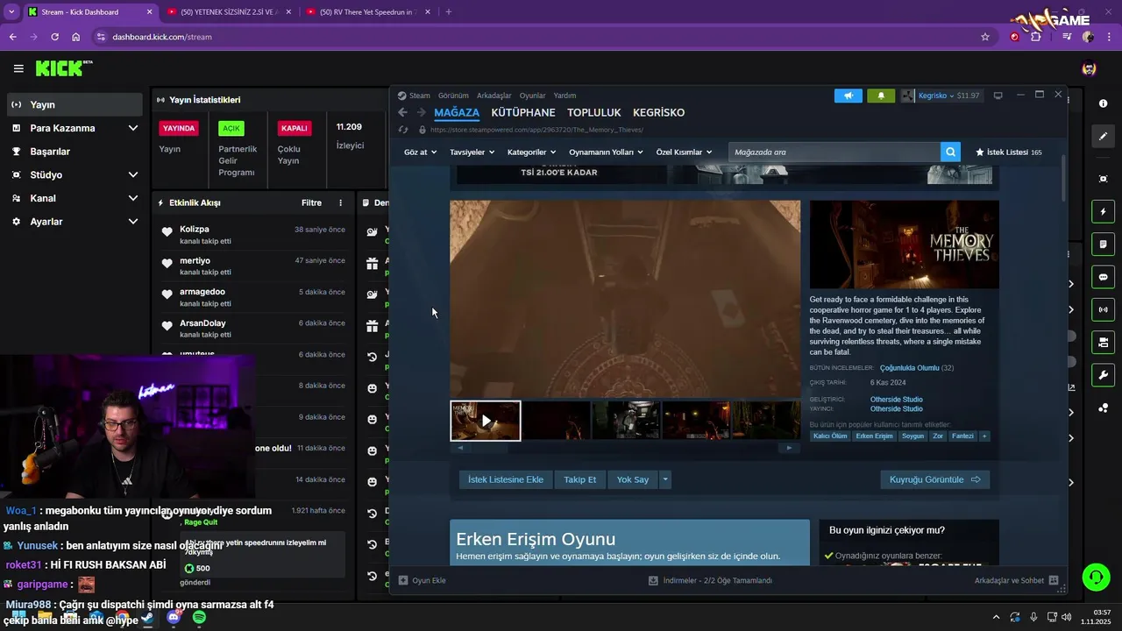
Task: Open Arkadaşlar ve Sohbet panel
Action: pyautogui.click(x=1016, y=580)
